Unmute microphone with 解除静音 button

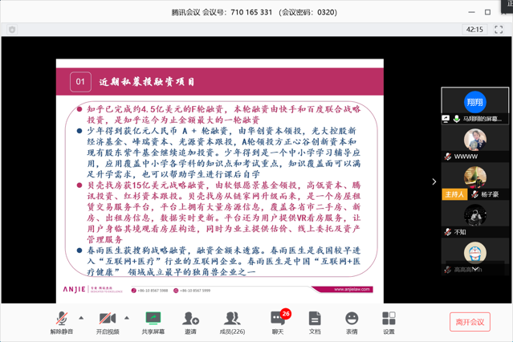point(61,322)
